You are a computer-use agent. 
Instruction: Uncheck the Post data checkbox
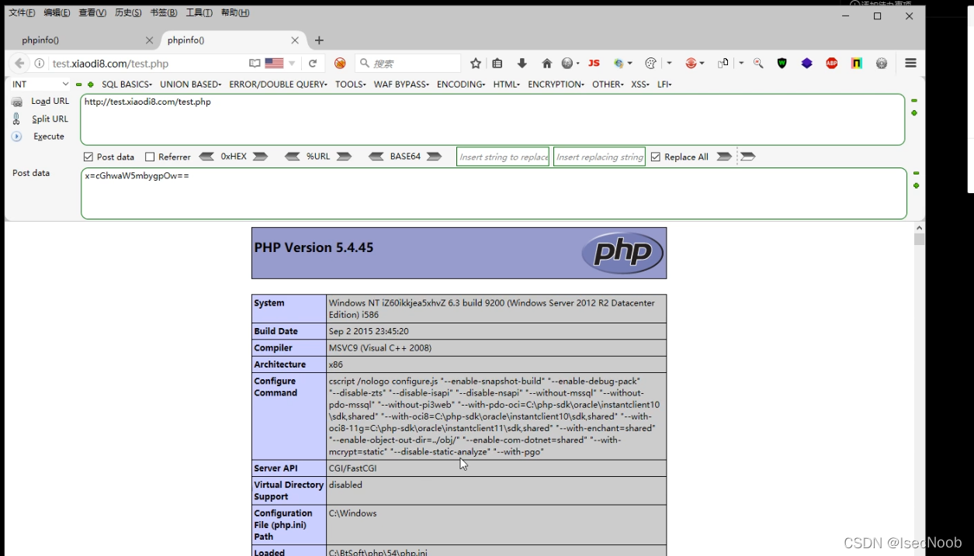[88, 157]
